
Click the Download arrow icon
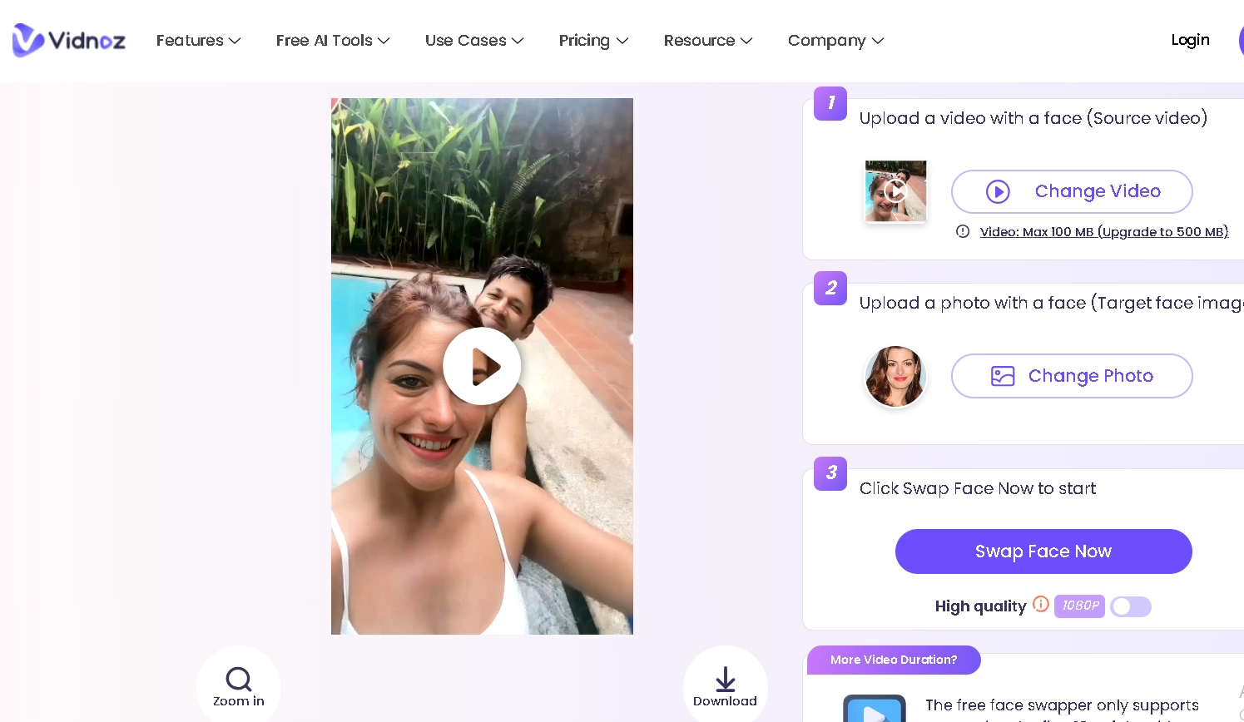coord(726,680)
